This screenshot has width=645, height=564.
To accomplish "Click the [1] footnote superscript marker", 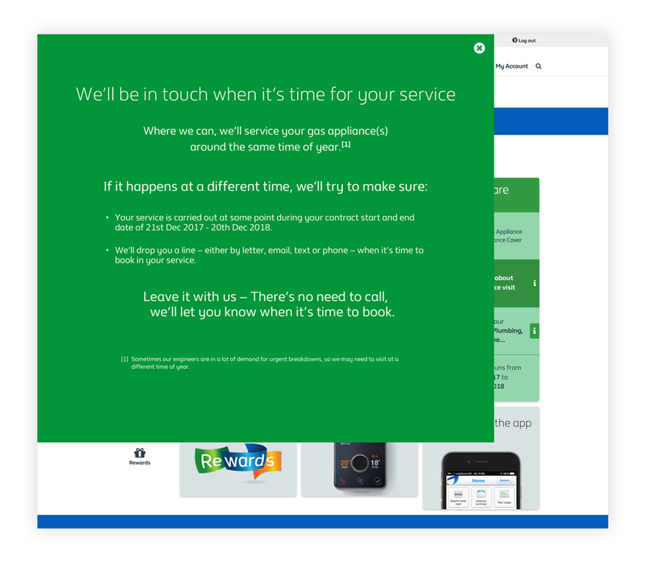I will click(346, 145).
